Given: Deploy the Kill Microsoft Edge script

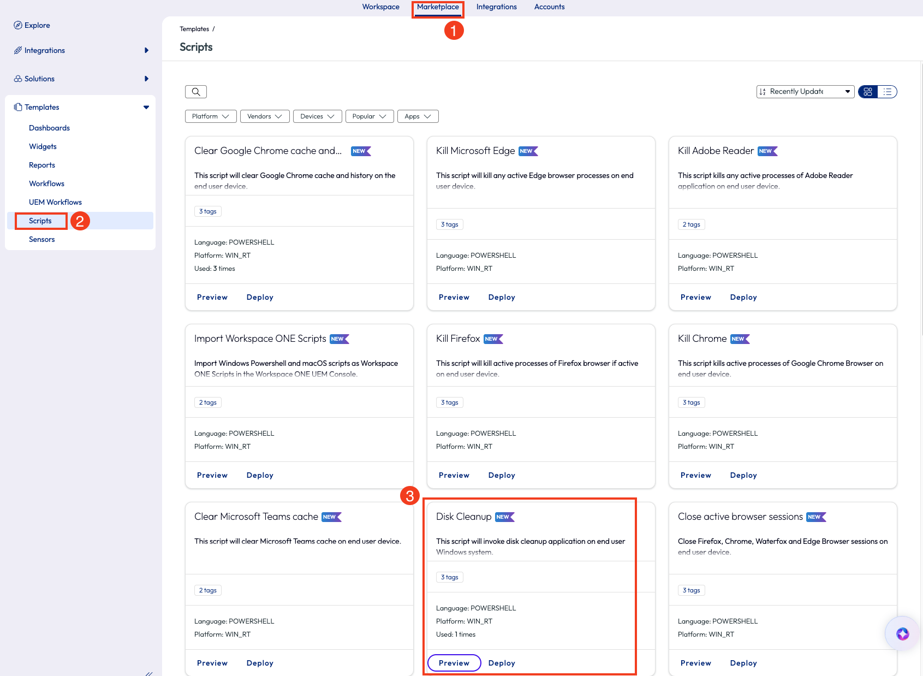Looking at the screenshot, I should (501, 297).
